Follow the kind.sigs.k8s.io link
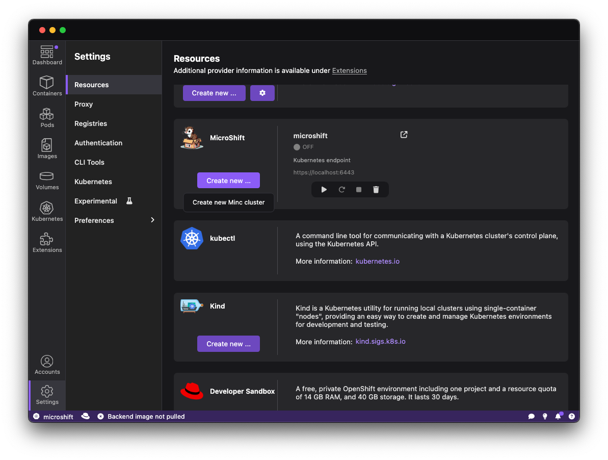This screenshot has width=608, height=460. (380, 342)
